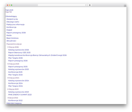Open Raport potargowy 2026 under Odwiedzający
132x112 pixels.
pos(16,33)
